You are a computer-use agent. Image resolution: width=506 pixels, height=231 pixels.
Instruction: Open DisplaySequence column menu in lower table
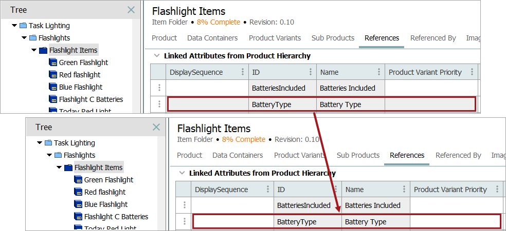pyautogui.click(x=267, y=190)
